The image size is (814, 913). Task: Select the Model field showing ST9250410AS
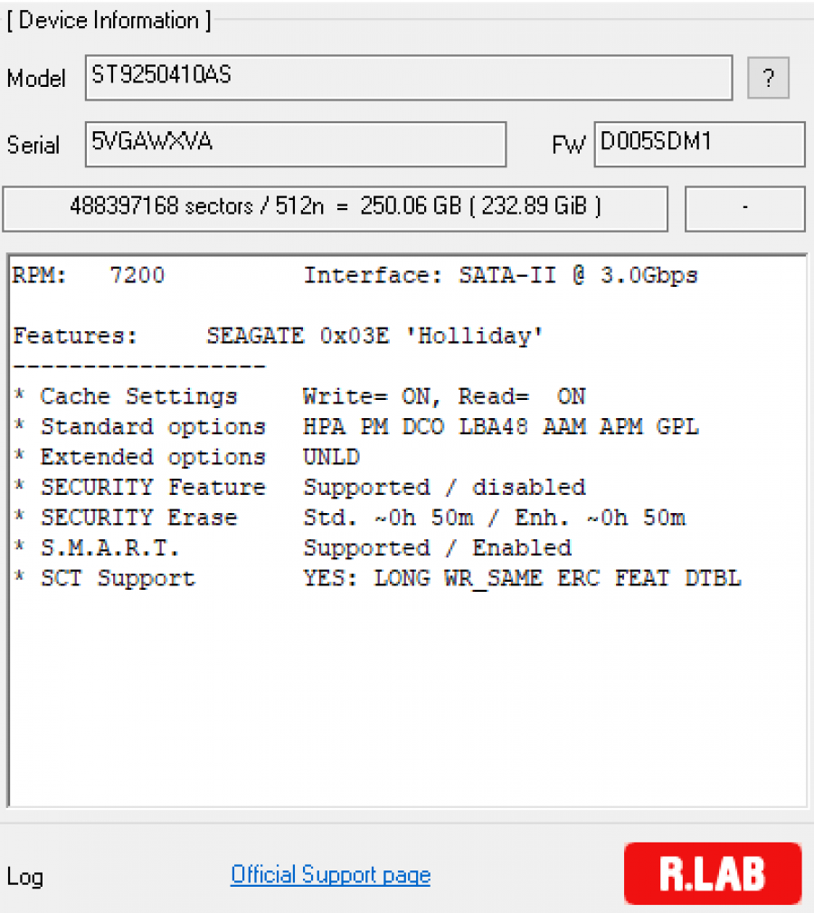pyautogui.click(x=409, y=78)
